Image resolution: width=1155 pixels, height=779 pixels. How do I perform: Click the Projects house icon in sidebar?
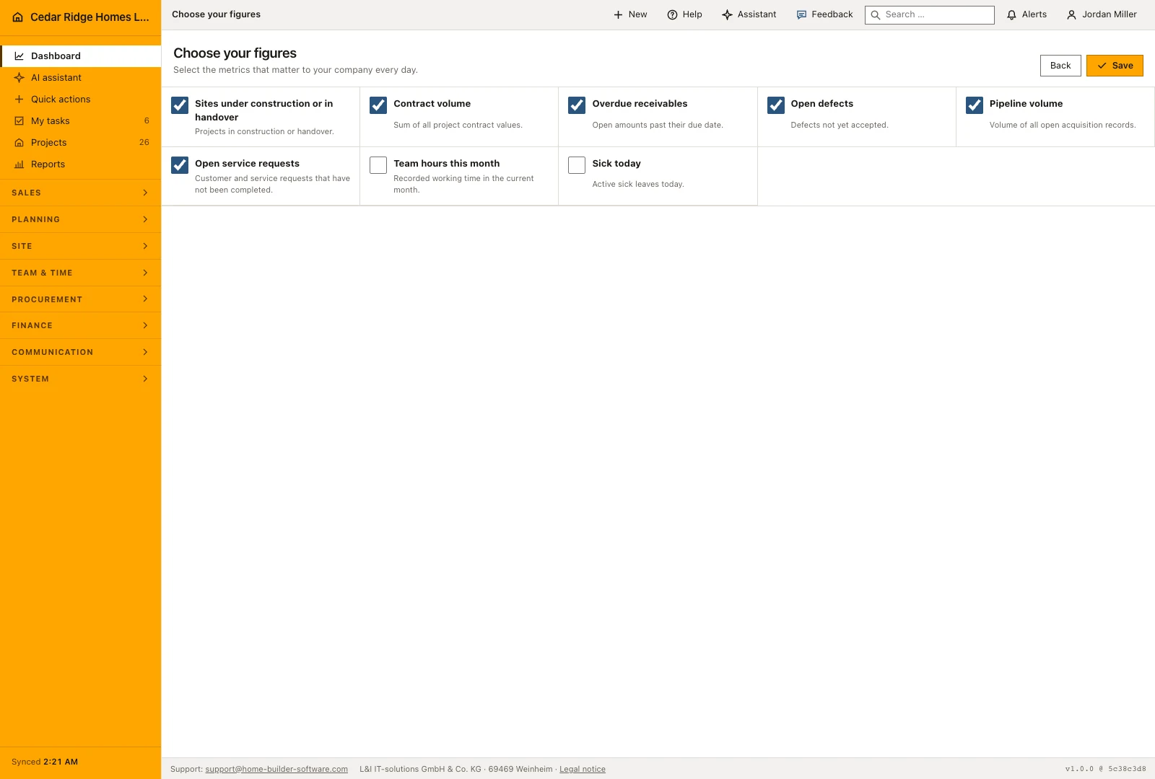(19, 143)
